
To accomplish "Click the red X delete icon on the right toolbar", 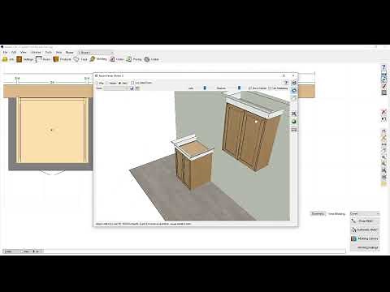I will (x=383, y=112).
